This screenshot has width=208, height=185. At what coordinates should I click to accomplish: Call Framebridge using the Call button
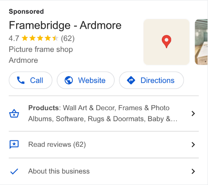30,80
